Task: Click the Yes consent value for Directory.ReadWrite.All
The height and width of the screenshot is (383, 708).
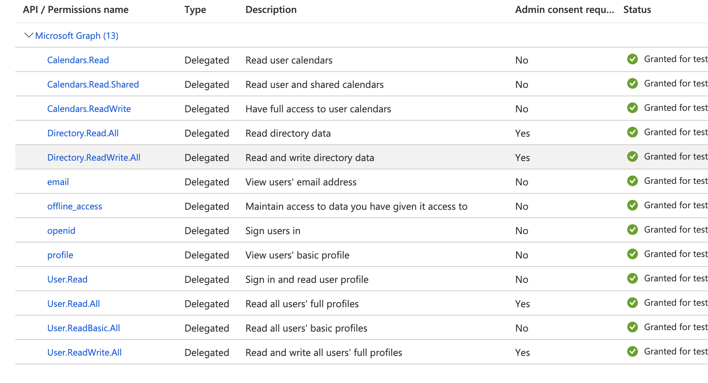Action: pyautogui.click(x=522, y=158)
